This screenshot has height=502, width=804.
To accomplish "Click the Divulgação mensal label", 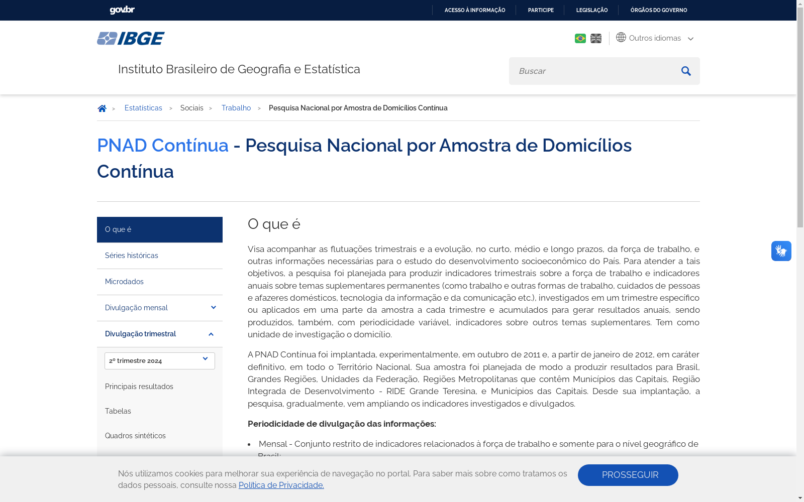I will click(x=136, y=308).
